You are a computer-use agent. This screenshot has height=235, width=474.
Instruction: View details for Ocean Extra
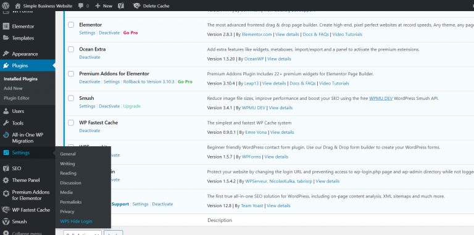pyautogui.click(x=279, y=59)
